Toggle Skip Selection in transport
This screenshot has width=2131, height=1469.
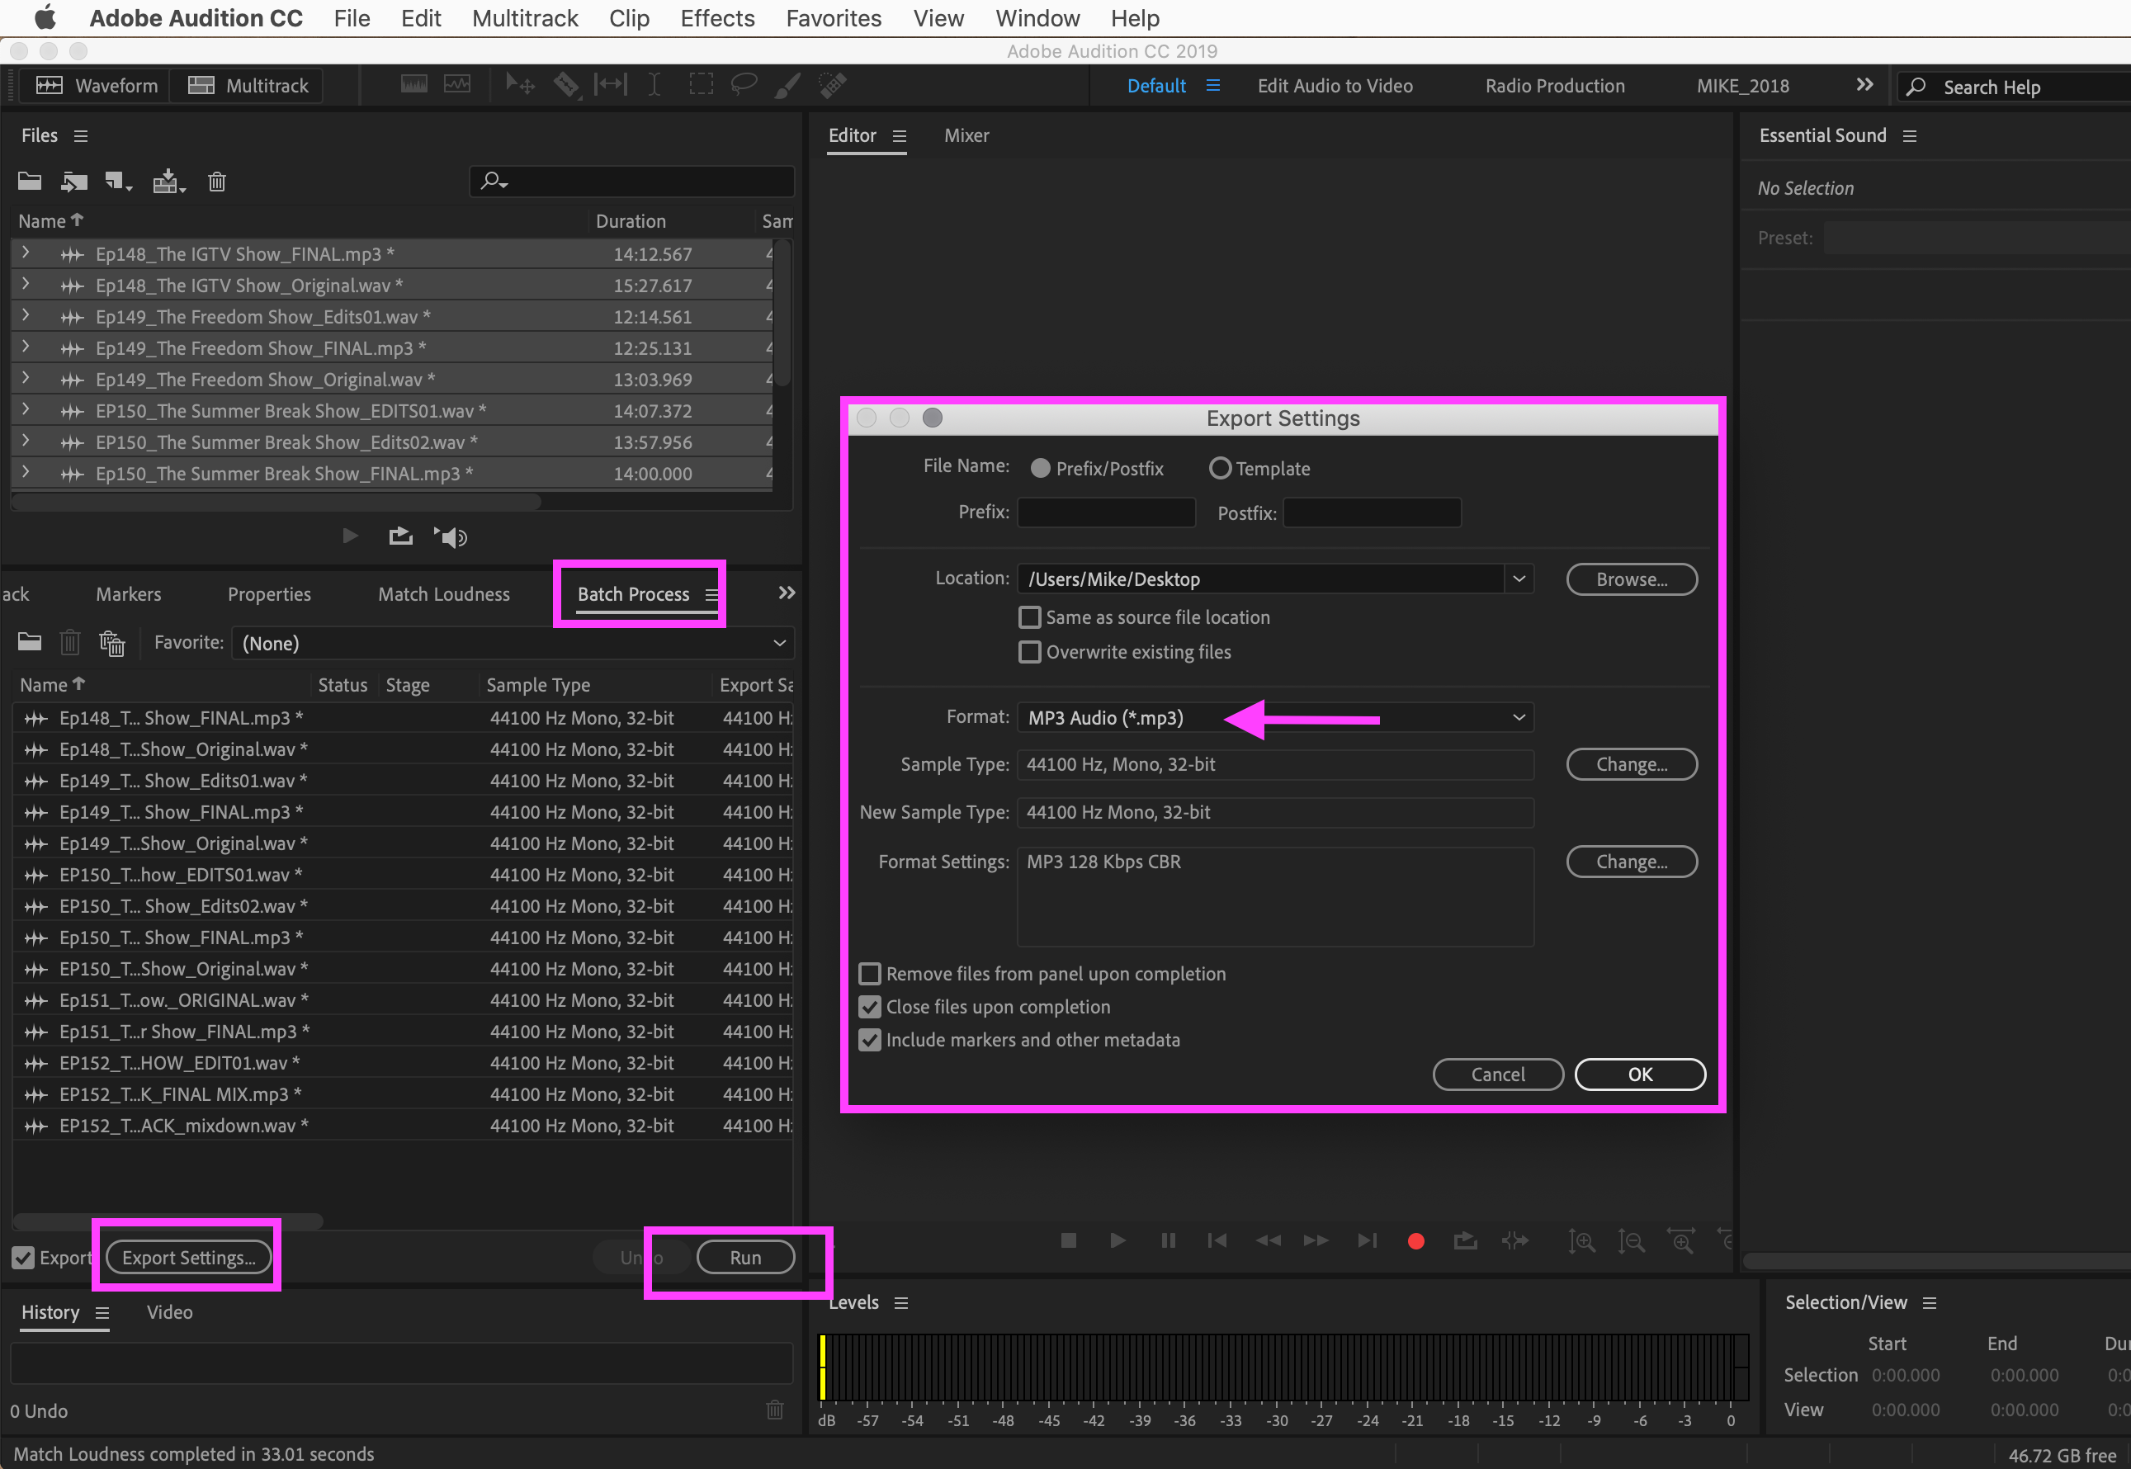point(1514,1240)
